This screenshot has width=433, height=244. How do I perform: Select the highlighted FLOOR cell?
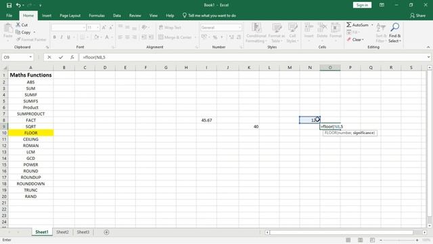30,133
